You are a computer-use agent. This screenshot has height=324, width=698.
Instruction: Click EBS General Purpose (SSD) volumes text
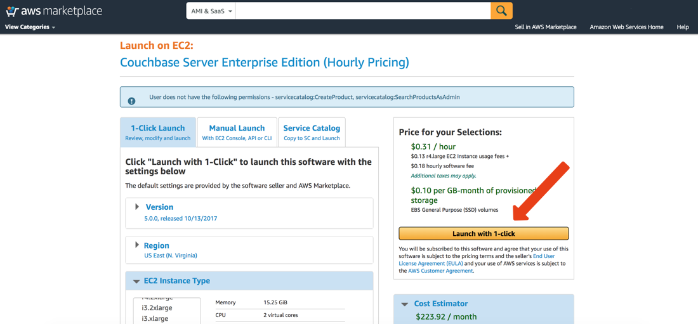(x=454, y=210)
